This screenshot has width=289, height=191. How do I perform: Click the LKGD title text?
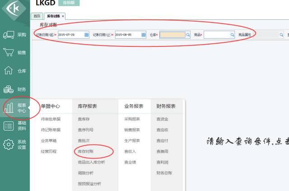(45, 3)
